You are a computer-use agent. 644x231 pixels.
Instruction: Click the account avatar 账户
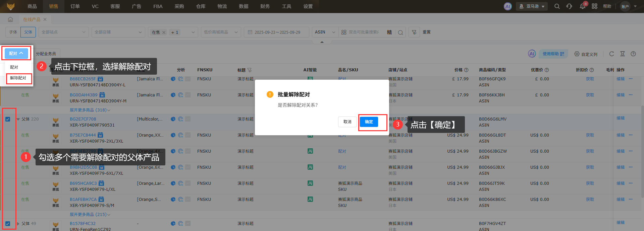625,6
